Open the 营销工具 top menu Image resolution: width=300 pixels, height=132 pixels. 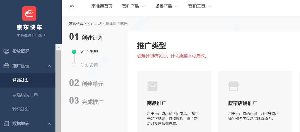197,6
